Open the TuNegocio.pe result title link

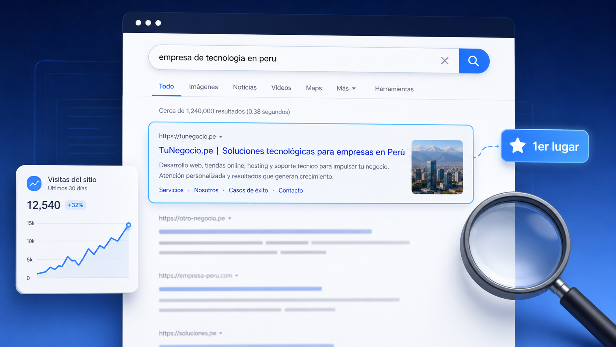[x=282, y=151]
